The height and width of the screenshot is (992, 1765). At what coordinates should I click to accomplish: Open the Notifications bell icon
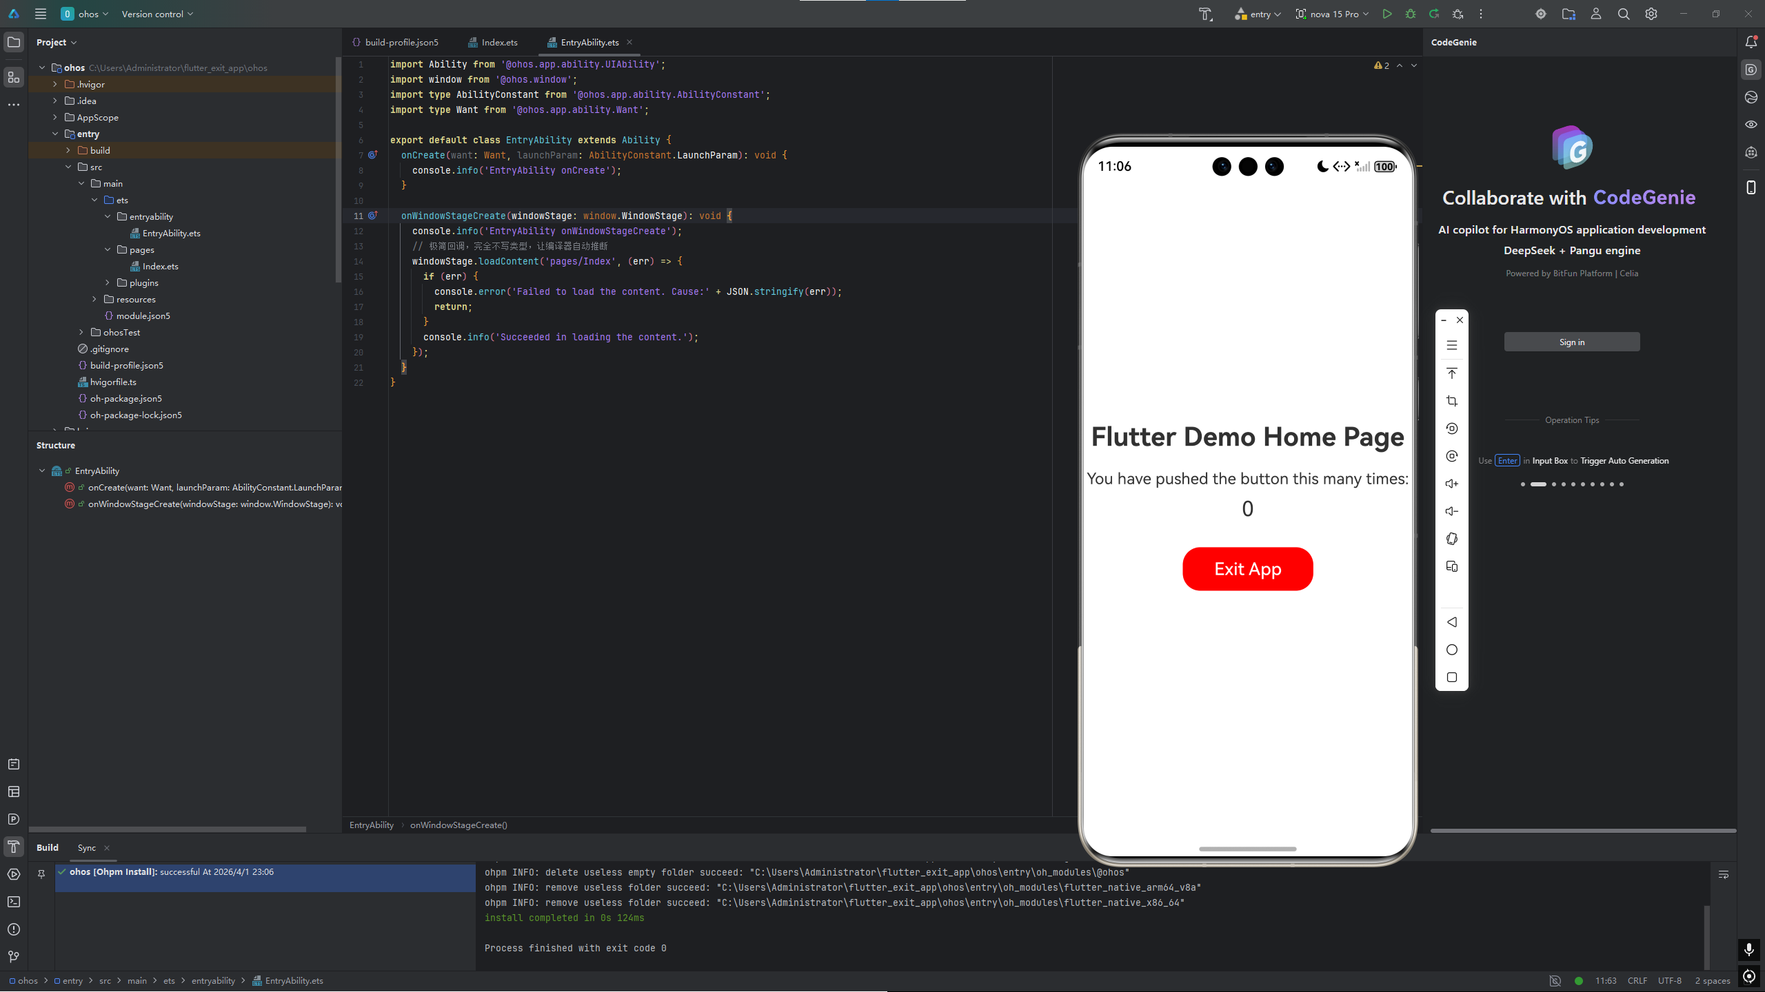coord(1751,42)
